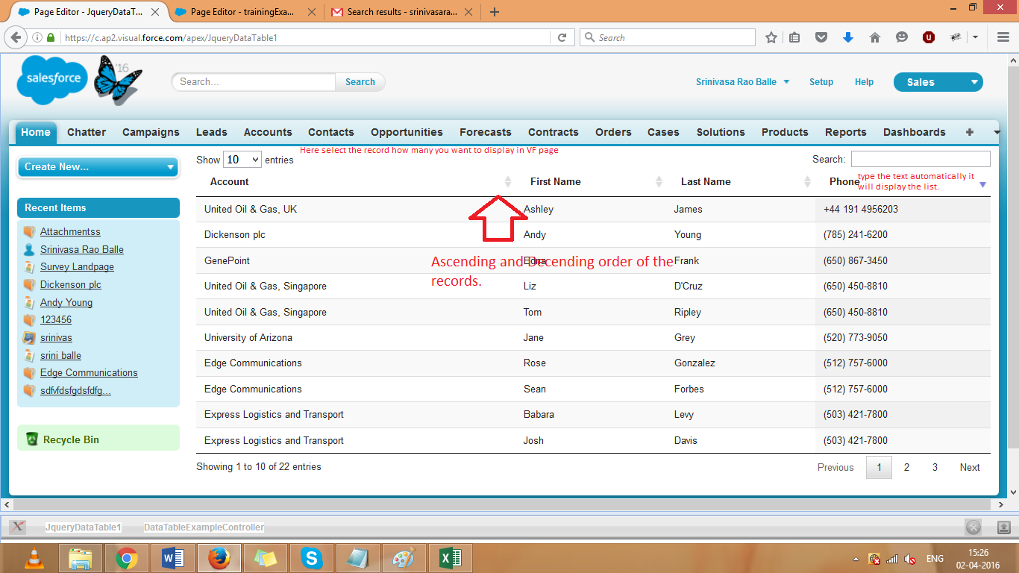Open the Reports tab
The image size is (1019, 573).
pos(845,132)
